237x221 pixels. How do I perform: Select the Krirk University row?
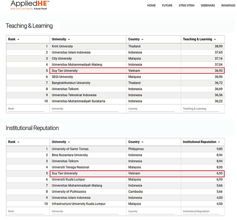click(116, 46)
